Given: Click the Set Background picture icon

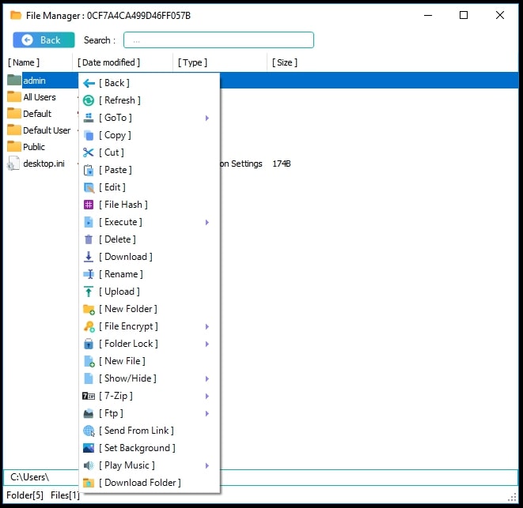Looking at the screenshot, I should (89, 448).
